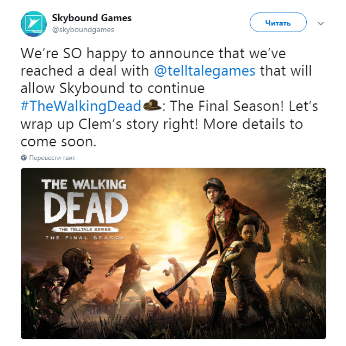The height and width of the screenshot is (346, 346).
Task: Expand the tweet options chevron menu
Action: pos(320,23)
